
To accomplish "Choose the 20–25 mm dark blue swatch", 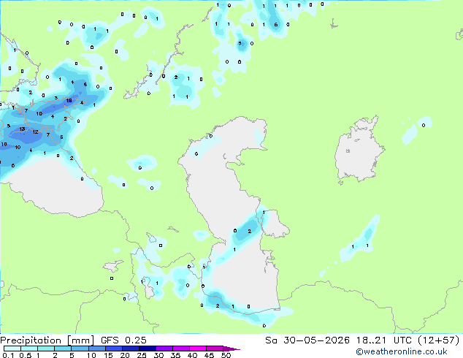I will click(130, 349).
